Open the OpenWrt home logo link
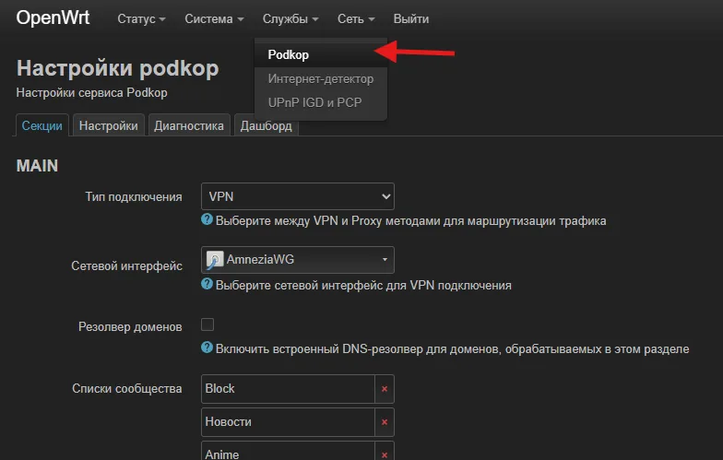The height and width of the screenshot is (460, 723). (x=53, y=18)
